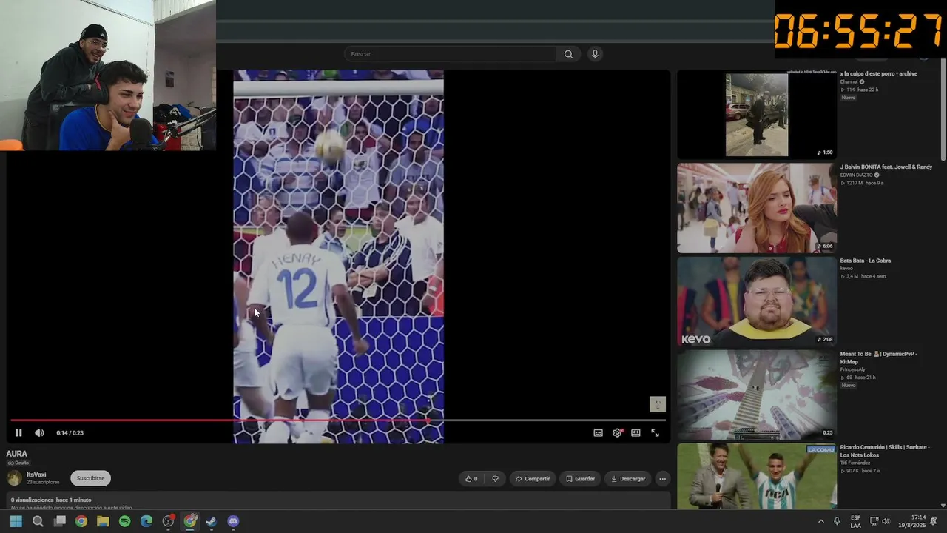Open 'x la culpa d este porro - archive' title

[878, 73]
